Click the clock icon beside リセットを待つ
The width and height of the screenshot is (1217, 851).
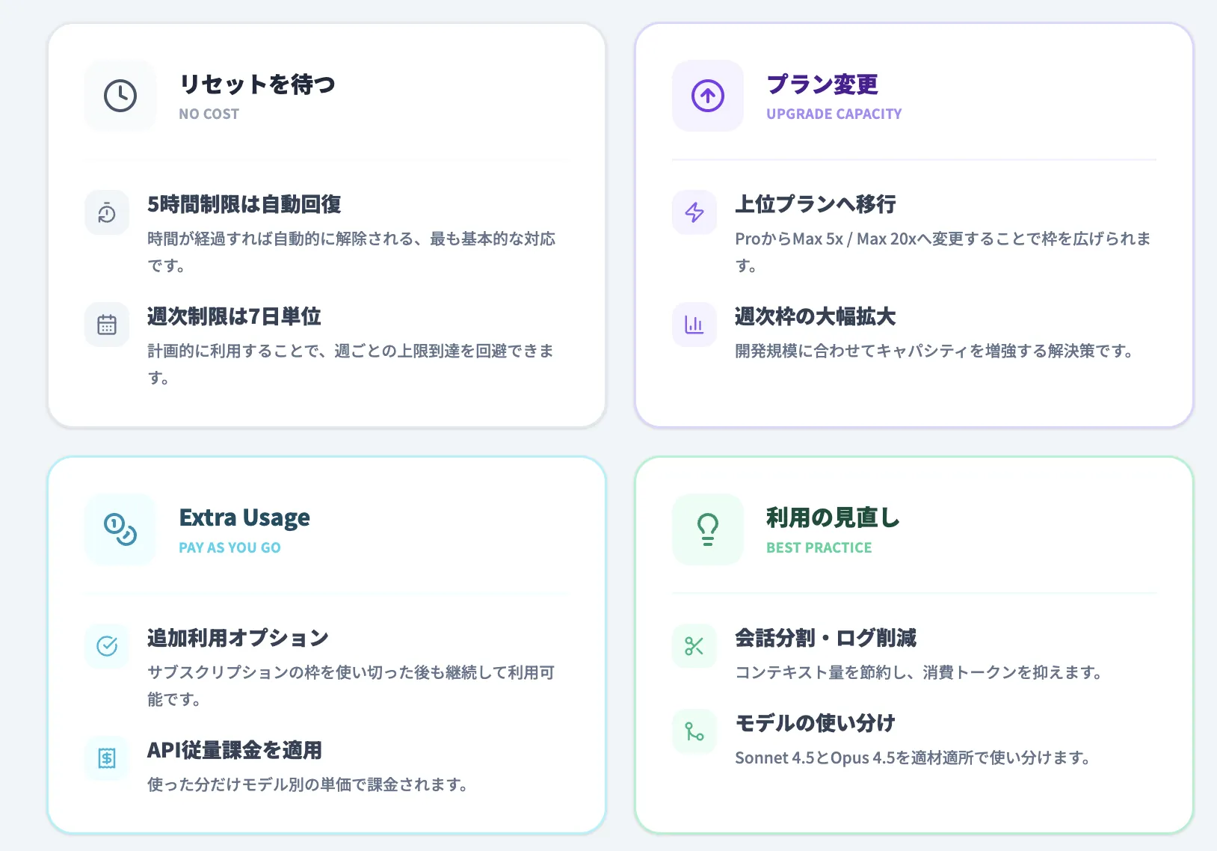pos(120,96)
